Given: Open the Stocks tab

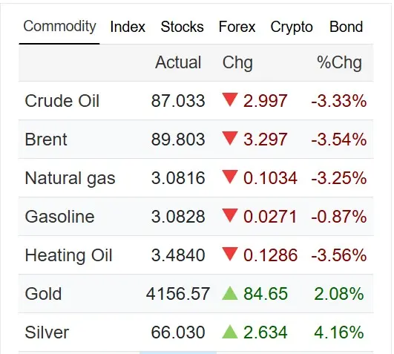Looking at the screenshot, I should tap(183, 27).
